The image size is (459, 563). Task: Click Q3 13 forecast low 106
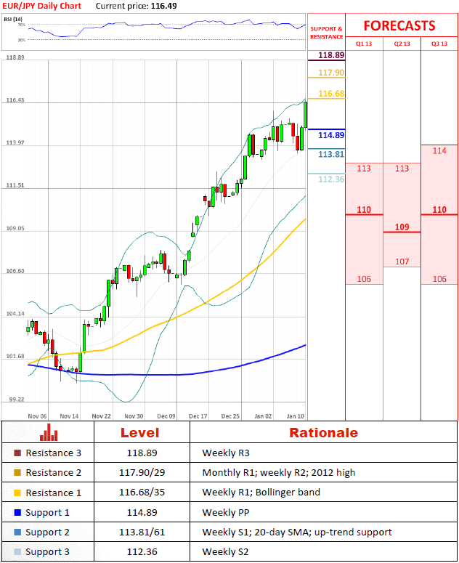click(439, 279)
